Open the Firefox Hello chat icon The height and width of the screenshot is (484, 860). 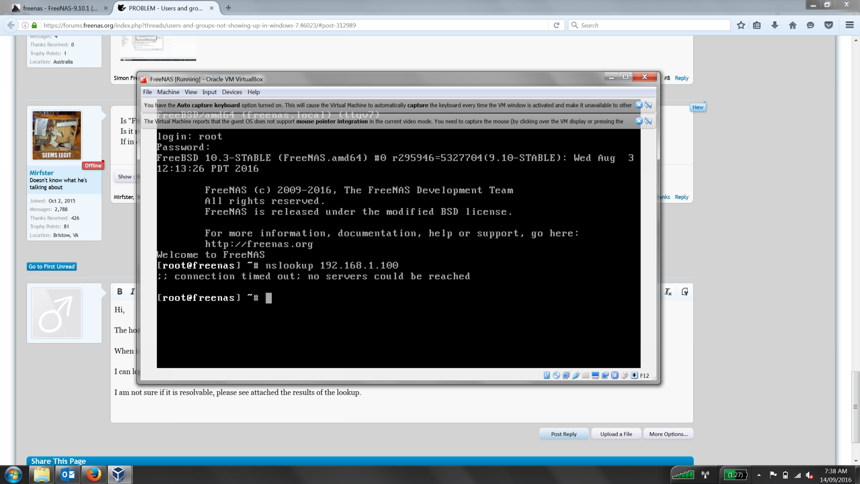(810, 25)
